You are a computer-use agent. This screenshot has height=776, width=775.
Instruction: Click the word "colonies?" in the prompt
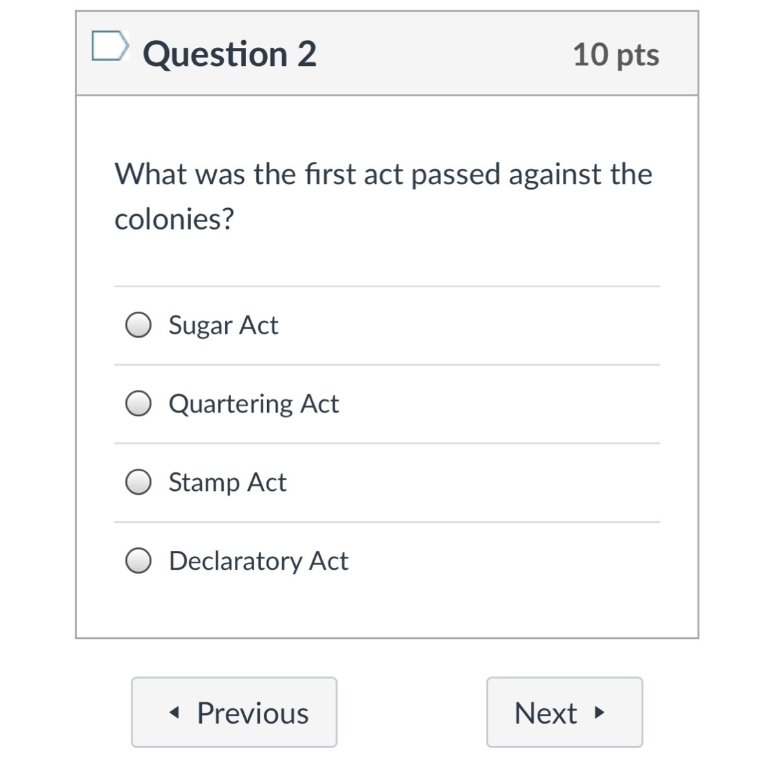pos(174,219)
